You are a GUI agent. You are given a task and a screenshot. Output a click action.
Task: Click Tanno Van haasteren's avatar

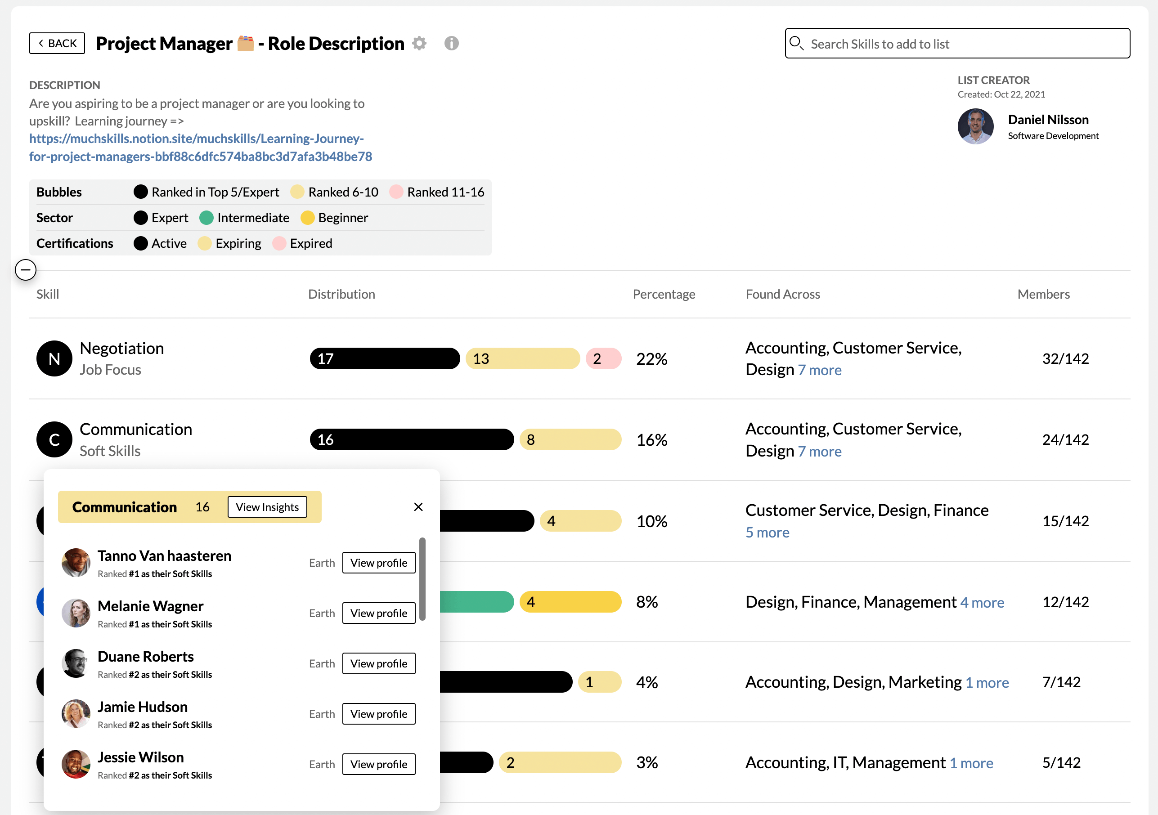pyautogui.click(x=76, y=563)
